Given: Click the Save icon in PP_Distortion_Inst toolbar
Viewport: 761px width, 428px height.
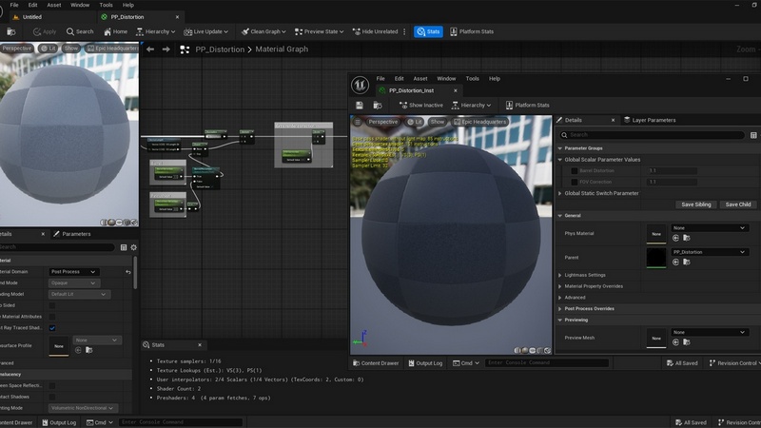Looking at the screenshot, I should [x=361, y=105].
